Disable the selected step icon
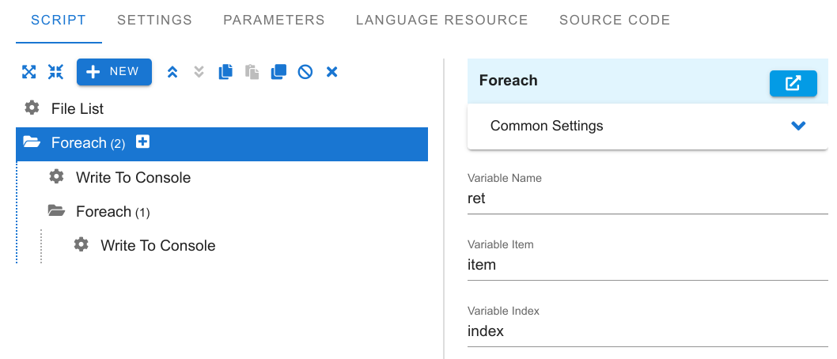 pos(305,72)
